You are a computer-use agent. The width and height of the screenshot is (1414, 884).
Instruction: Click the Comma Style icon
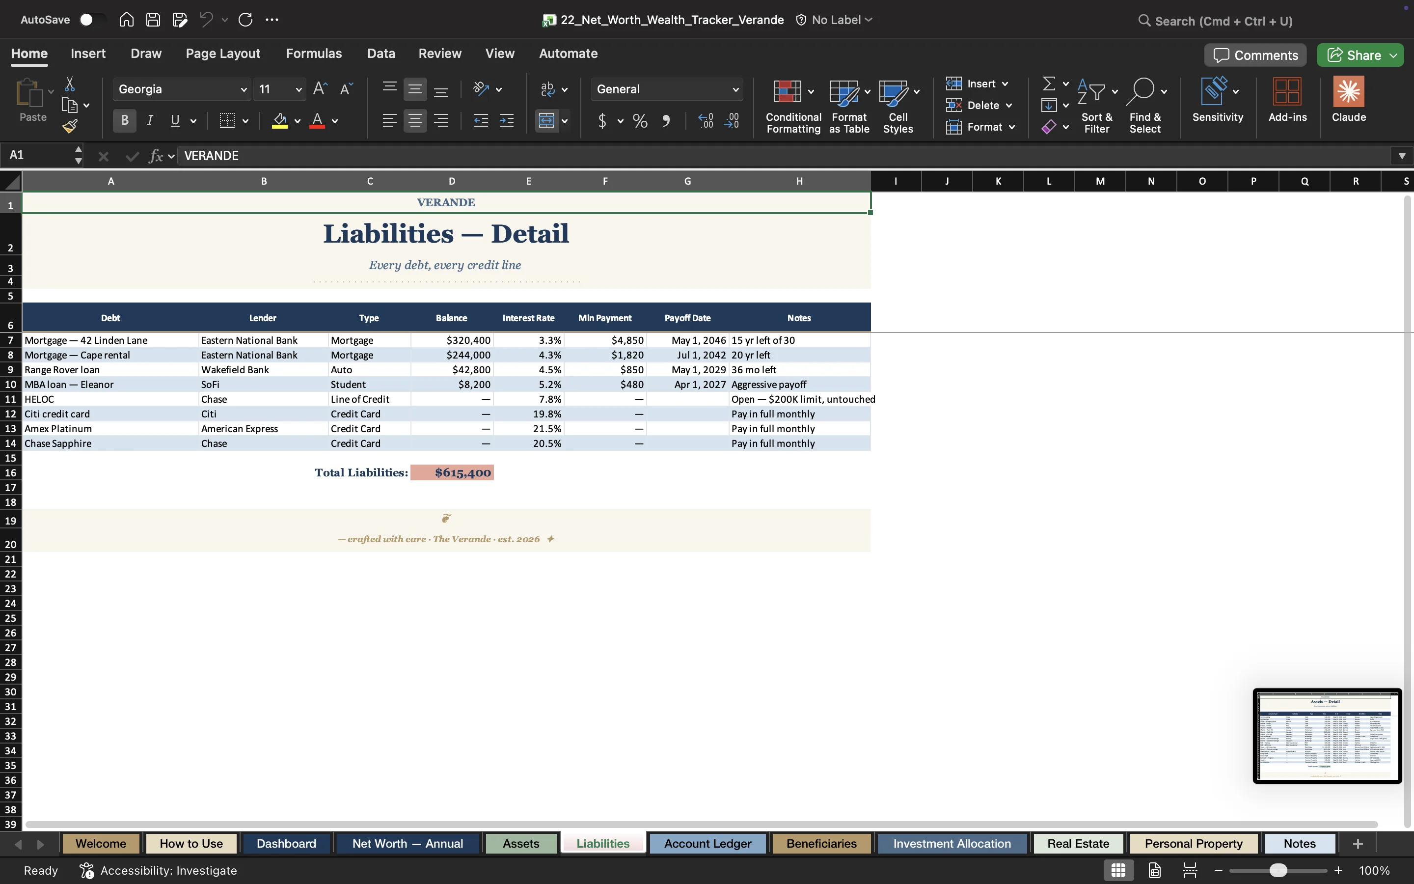tap(666, 121)
